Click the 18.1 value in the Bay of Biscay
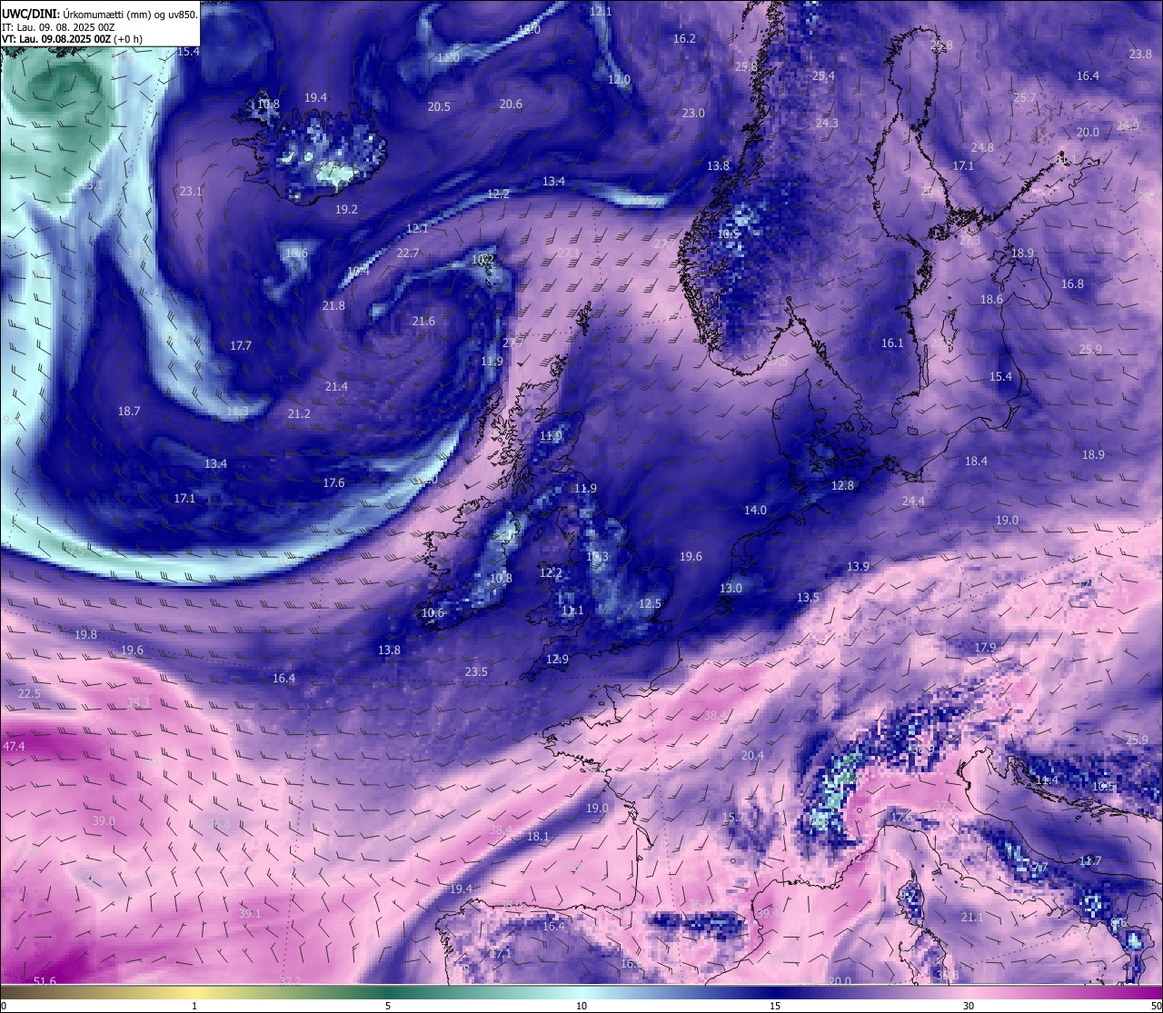 point(537,837)
